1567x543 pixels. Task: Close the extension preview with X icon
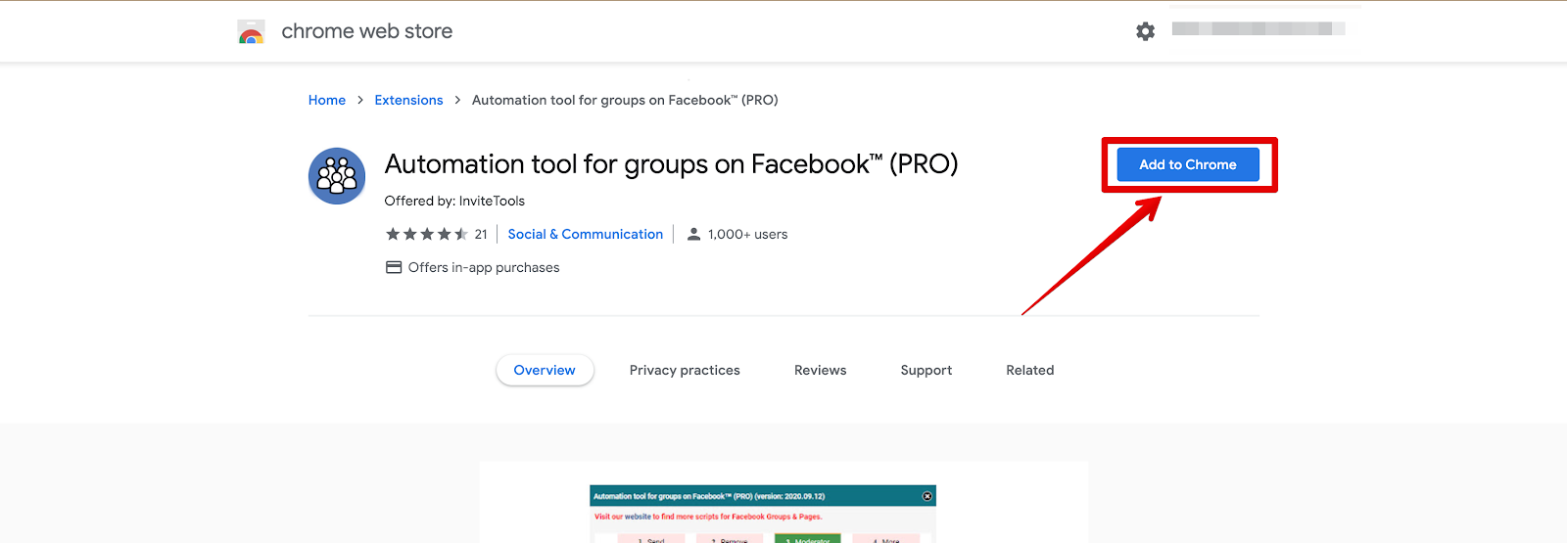click(927, 496)
